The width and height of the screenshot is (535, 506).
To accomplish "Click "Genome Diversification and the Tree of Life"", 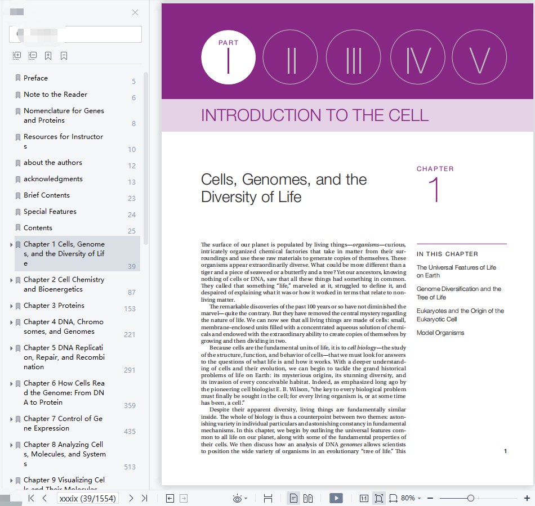I will tap(459, 293).
